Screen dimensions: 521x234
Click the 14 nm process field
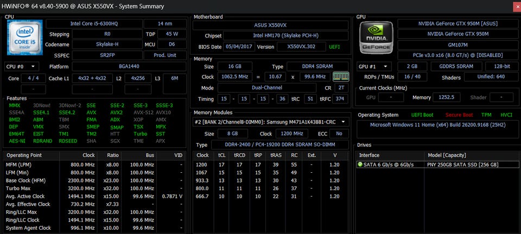pyautogui.click(x=165, y=24)
